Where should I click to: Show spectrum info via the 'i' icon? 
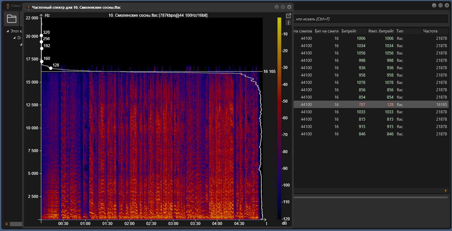coord(288,23)
